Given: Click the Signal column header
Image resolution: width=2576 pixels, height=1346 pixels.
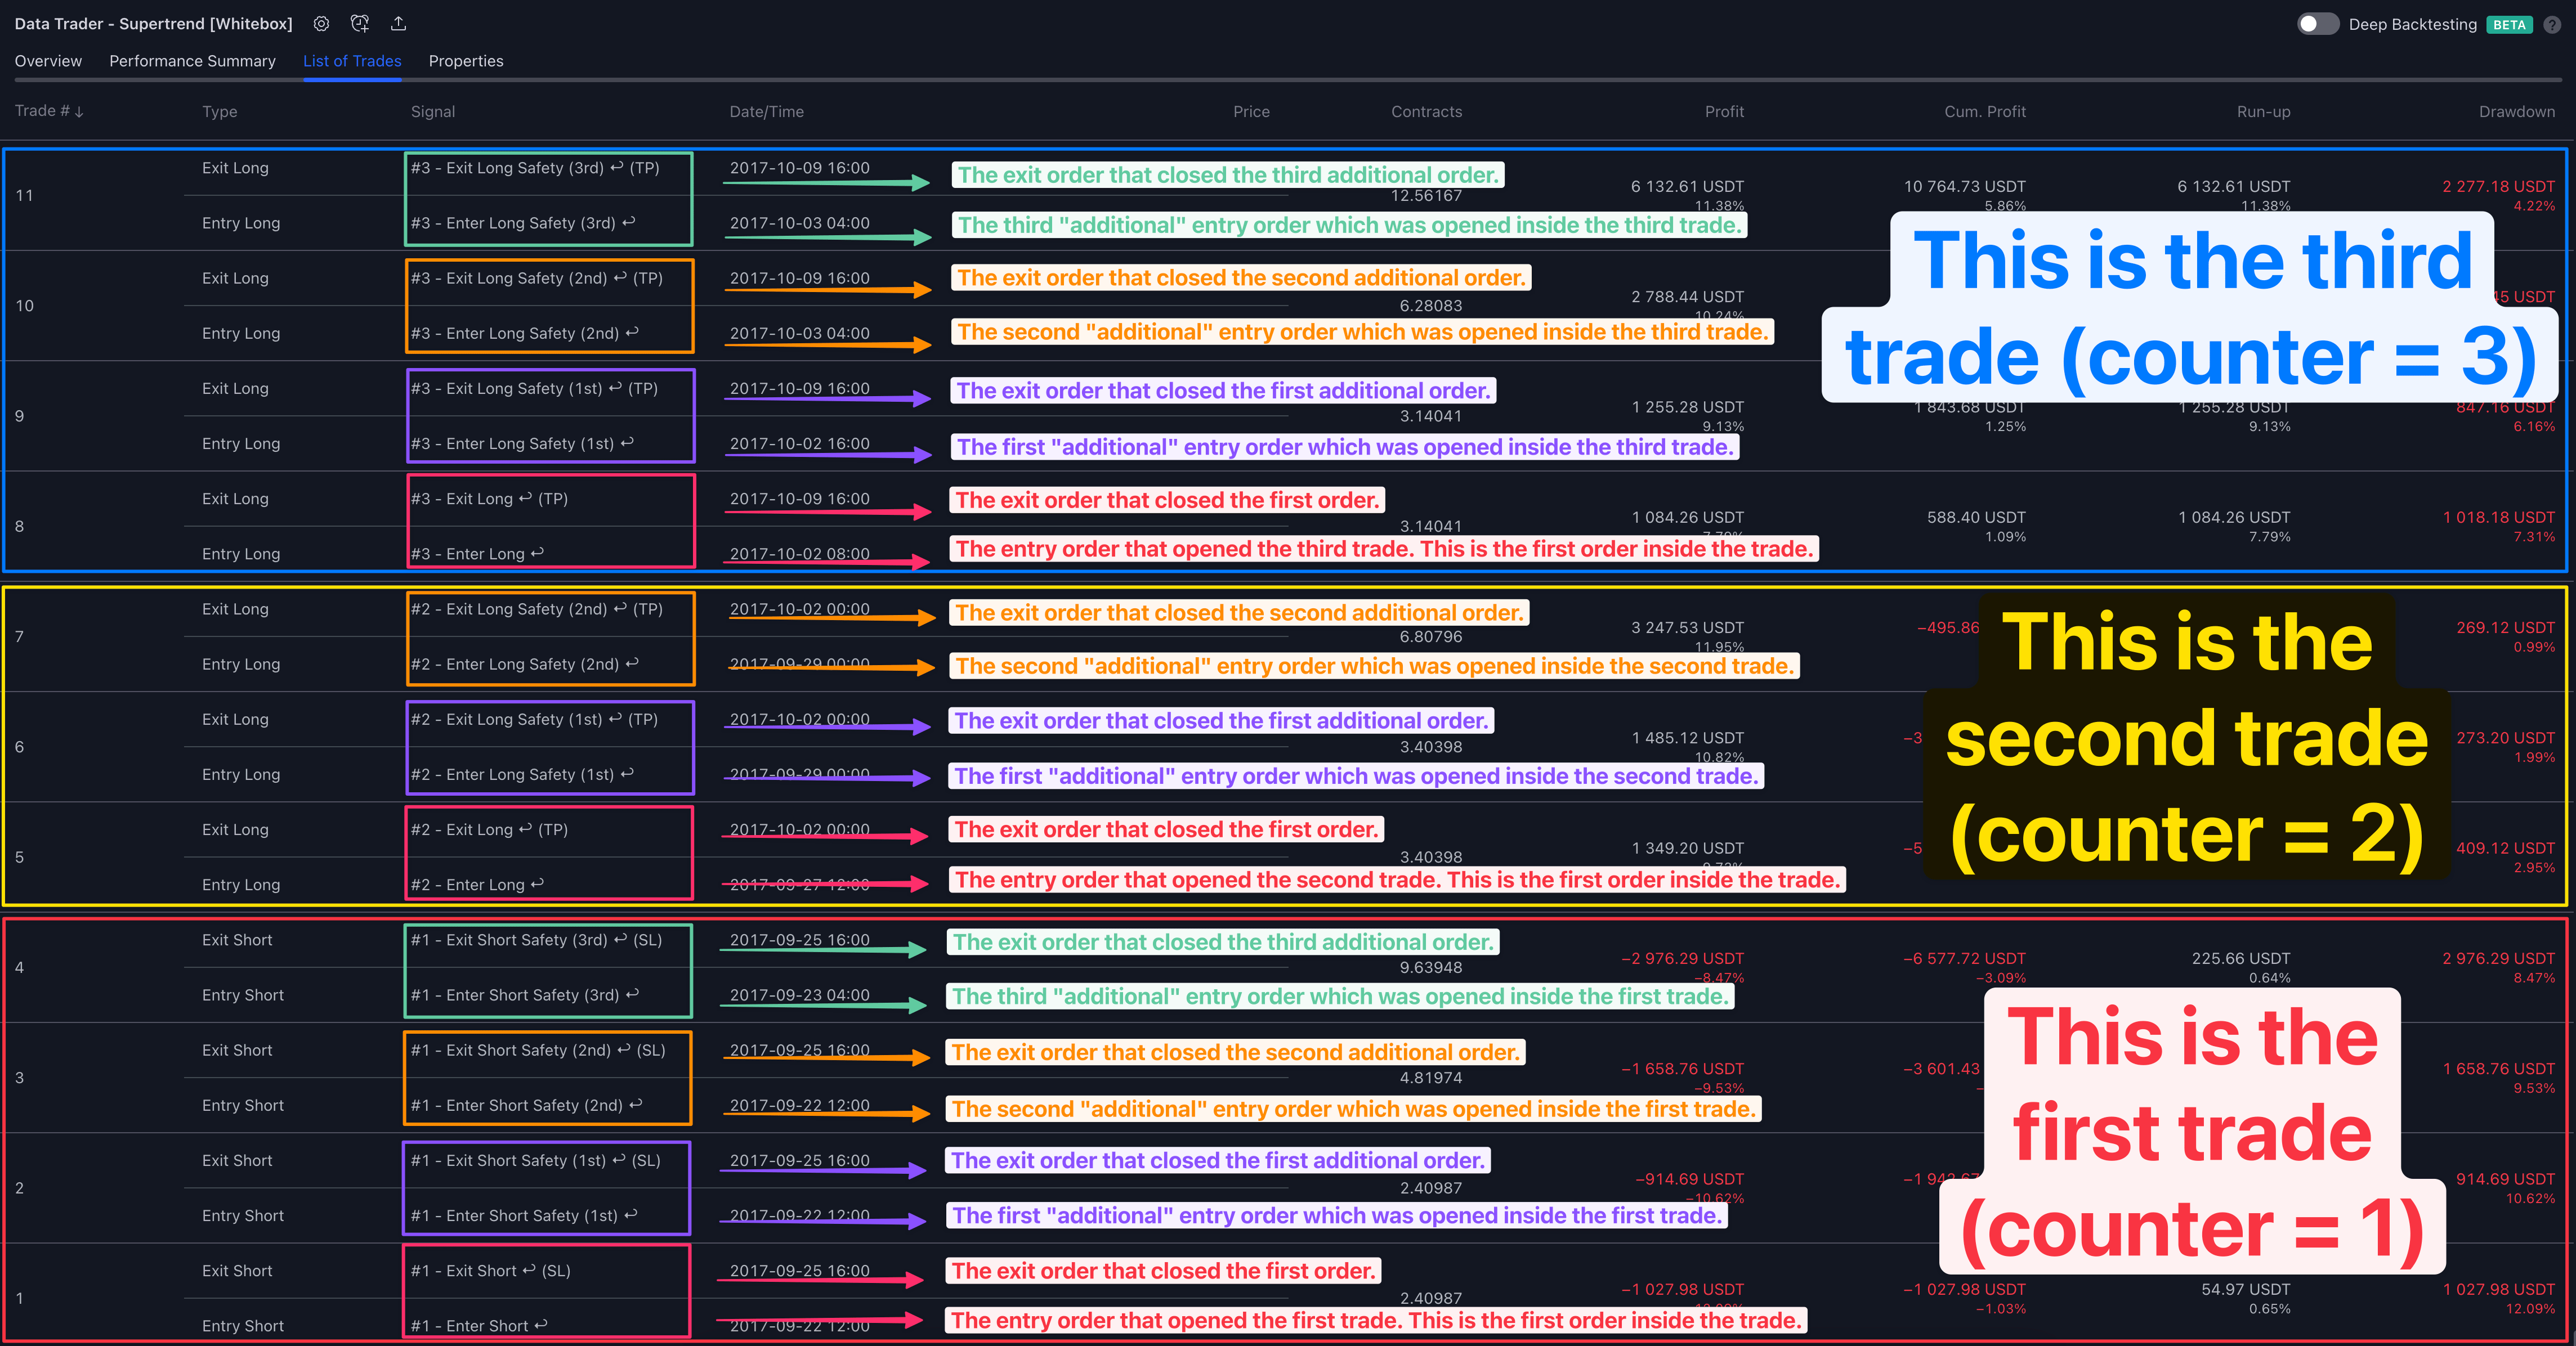Looking at the screenshot, I should pyautogui.click(x=433, y=111).
